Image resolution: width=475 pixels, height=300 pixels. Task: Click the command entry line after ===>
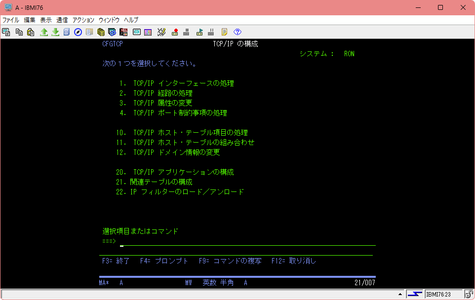[247, 242]
